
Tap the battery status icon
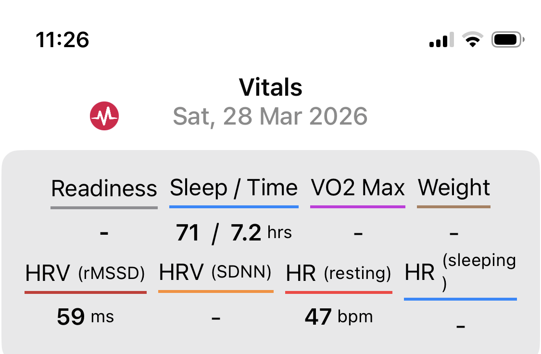(507, 39)
